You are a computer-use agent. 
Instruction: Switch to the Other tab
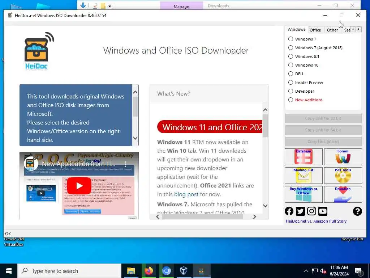click(332, 30)
